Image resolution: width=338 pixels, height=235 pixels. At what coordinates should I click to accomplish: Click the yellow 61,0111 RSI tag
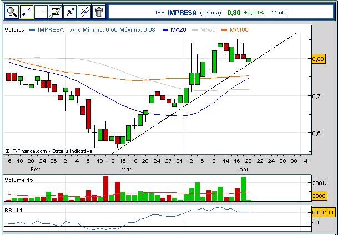[324, 212]
